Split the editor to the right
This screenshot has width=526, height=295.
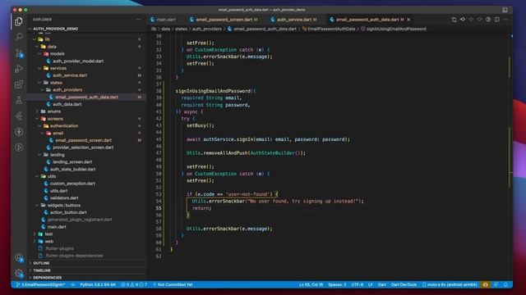[x=496, y=20]
